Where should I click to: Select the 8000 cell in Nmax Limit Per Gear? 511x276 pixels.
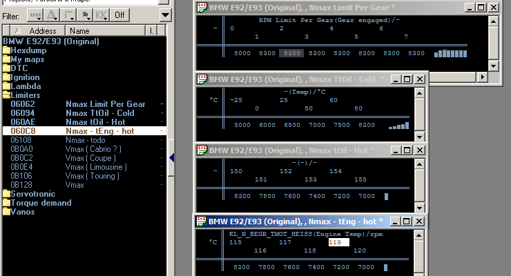(x=242, y=53)
